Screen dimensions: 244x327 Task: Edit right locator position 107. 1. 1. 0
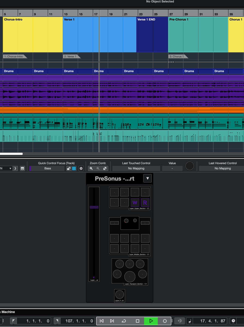coord(77,321)
